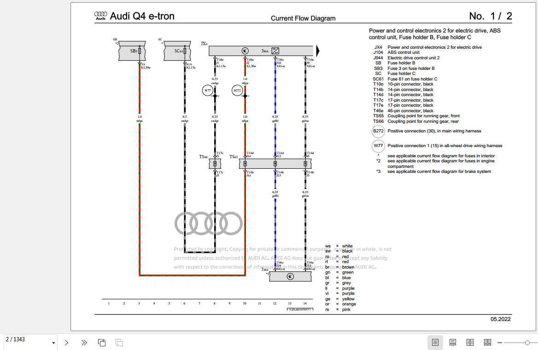Click 'Coupling point for running gear, rear'

tap(423, 121)
